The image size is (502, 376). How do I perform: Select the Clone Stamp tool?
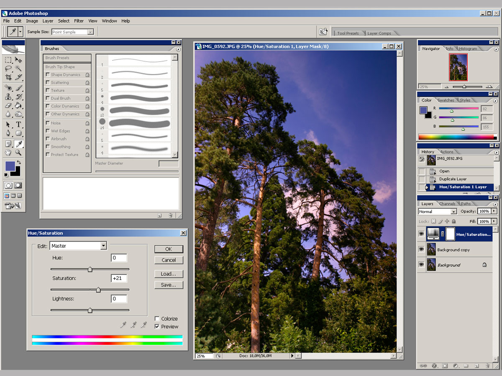8,97
